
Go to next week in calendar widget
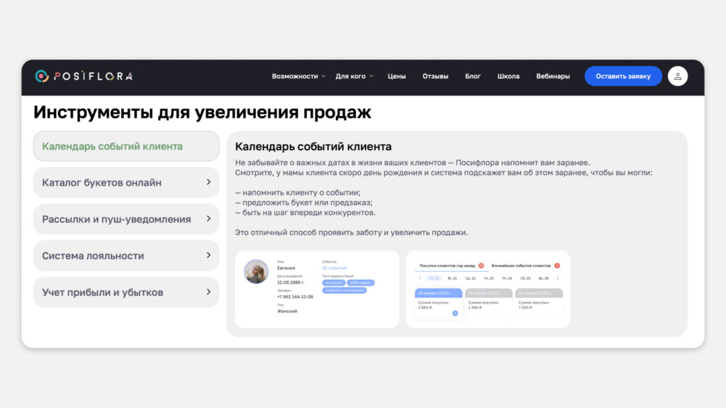point(558,278)
